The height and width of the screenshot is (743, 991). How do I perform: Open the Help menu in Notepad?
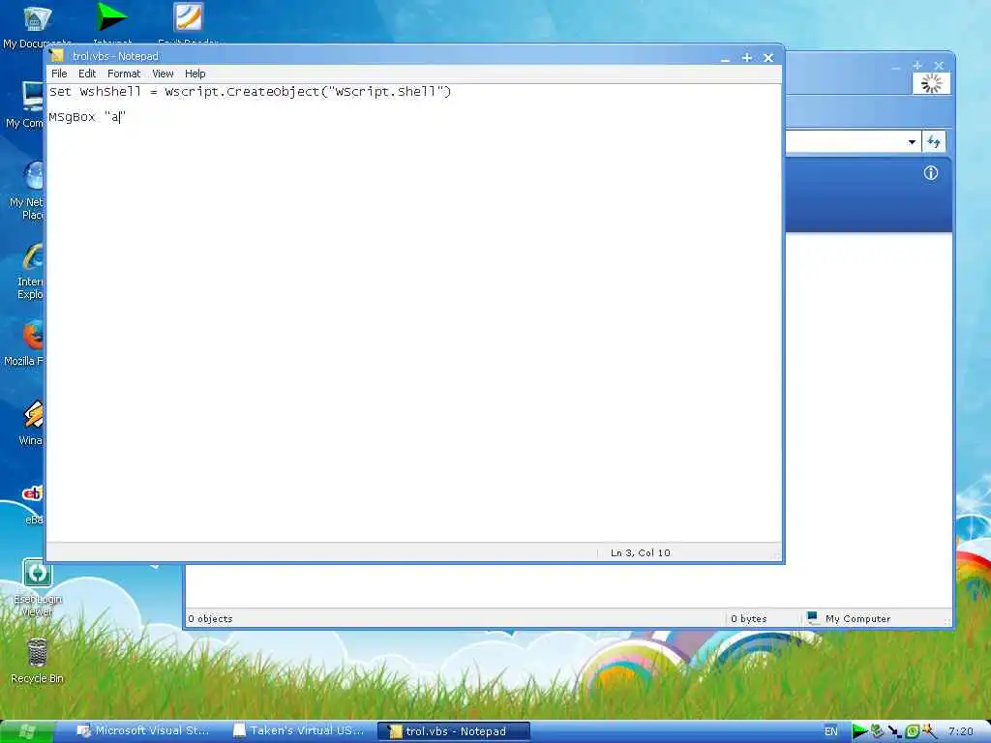click(195, 74)
